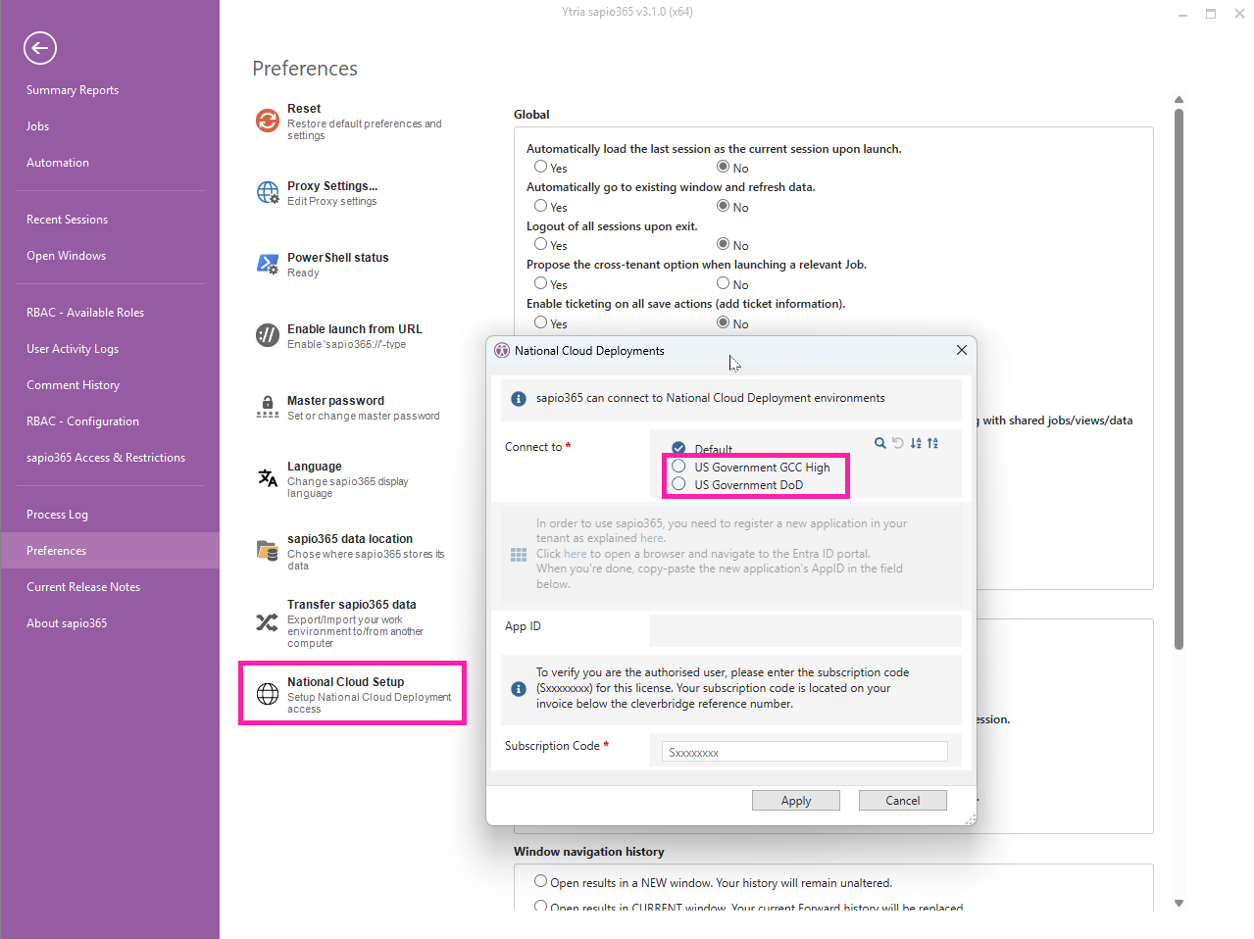
Task: Click the back arrow icon in the sidebar
Action: click(x=40, y=48)
